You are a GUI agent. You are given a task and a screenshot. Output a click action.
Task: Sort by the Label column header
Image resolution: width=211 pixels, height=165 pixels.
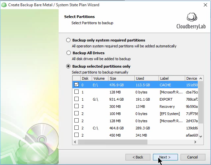(172, 78)
